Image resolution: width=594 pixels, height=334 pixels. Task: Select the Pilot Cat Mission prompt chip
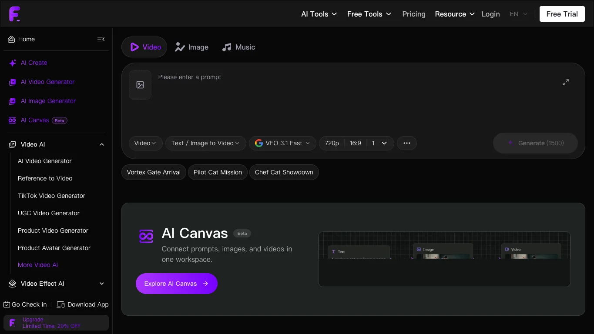click(x=218, y=172)
